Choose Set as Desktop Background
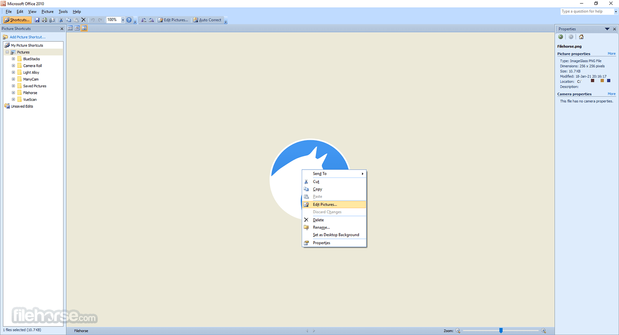The height and width of the screenshot is (335, 619). [x=334, y=235]
